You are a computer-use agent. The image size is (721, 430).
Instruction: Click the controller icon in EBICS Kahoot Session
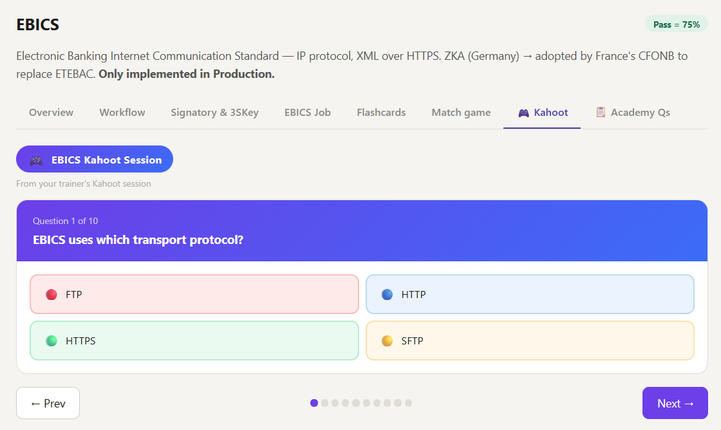(36, 160)
